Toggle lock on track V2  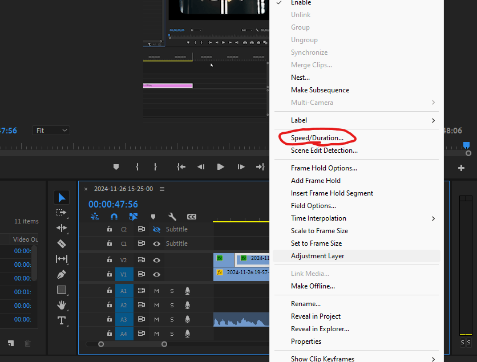pos(110,260)
